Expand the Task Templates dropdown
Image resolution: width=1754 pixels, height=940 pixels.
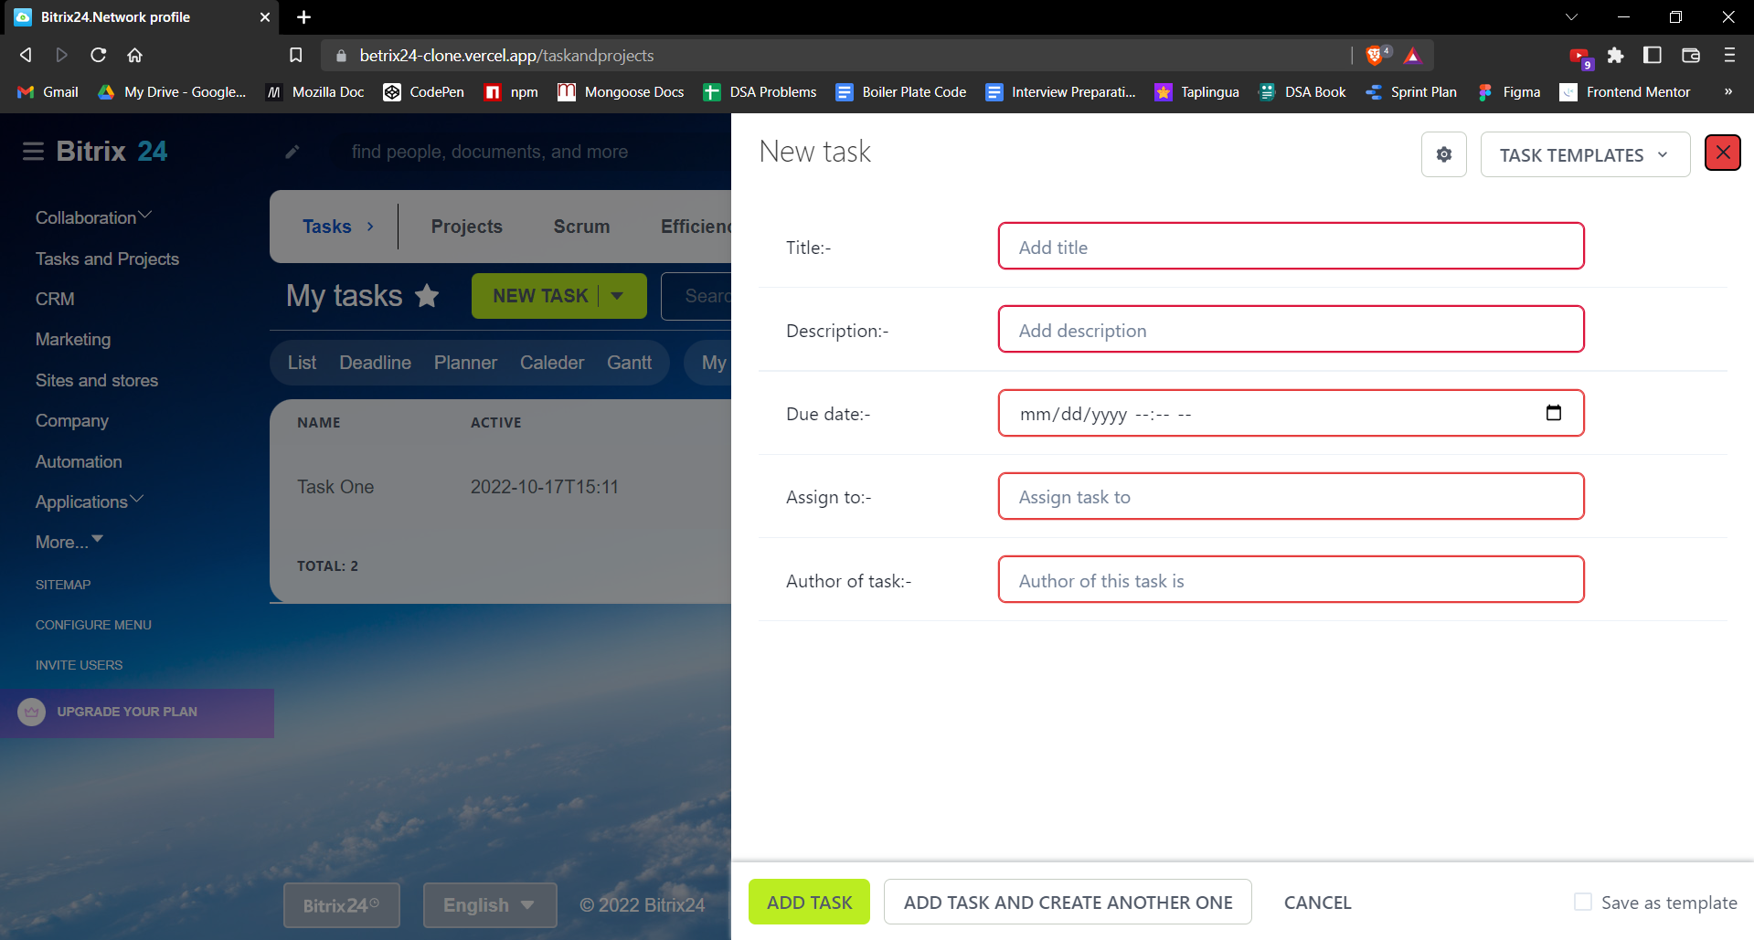1585,154
